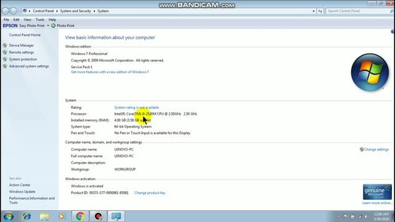Open Windows Update link
Screen dimensions: 395x222
click(x=22, y=192)
